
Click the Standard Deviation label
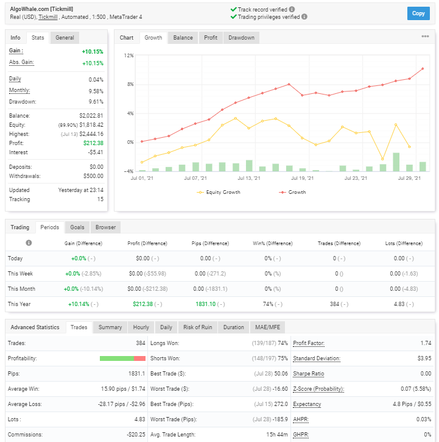[317, 358]
